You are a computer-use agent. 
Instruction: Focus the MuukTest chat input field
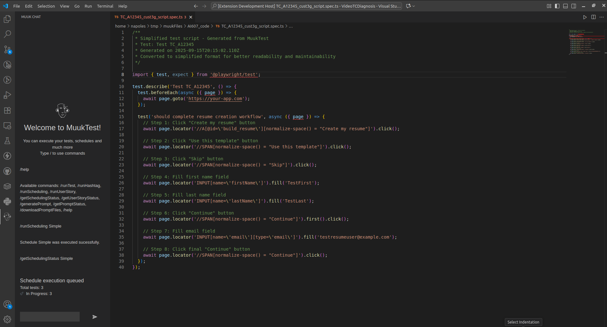[x=50, y=317]
